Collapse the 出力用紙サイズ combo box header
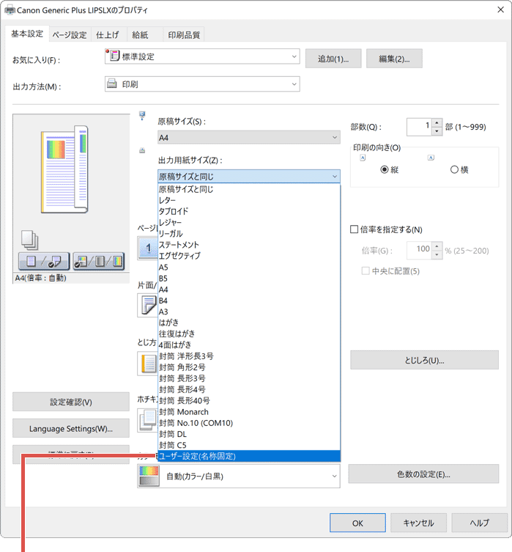 pos(248,177)
